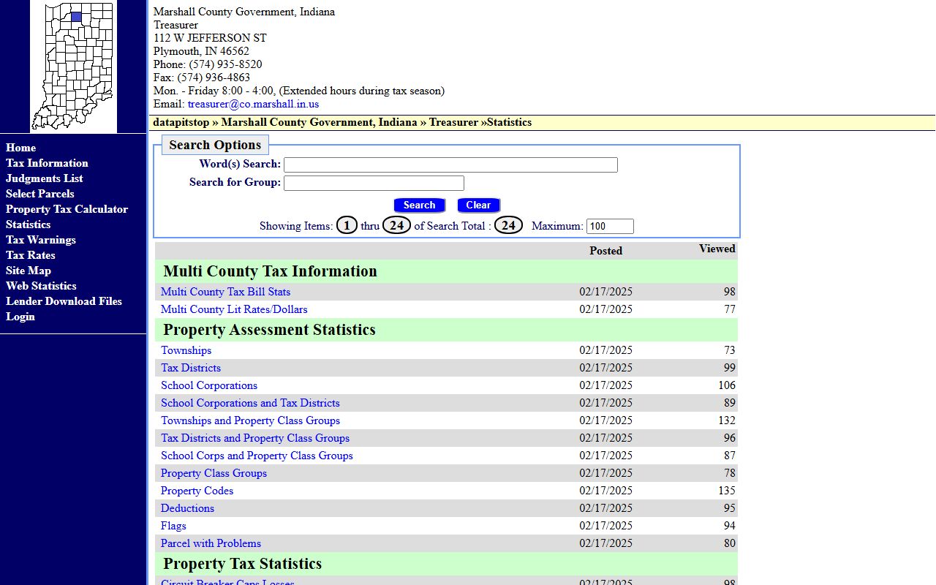Focus the Word(s) Search input field
This screenshot has height=585, width=936.
[450, 165]
